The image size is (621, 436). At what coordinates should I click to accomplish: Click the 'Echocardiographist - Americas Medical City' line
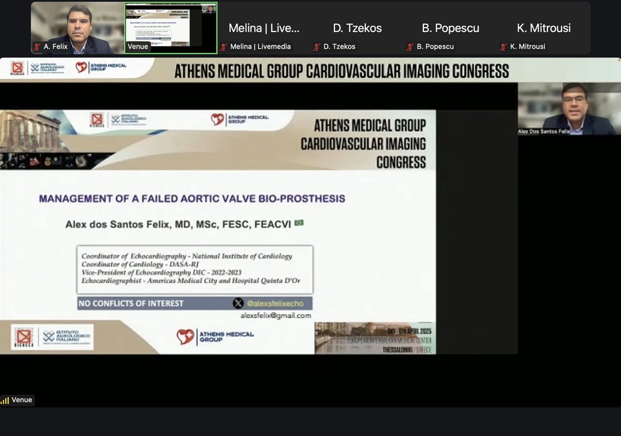(191, 281)
